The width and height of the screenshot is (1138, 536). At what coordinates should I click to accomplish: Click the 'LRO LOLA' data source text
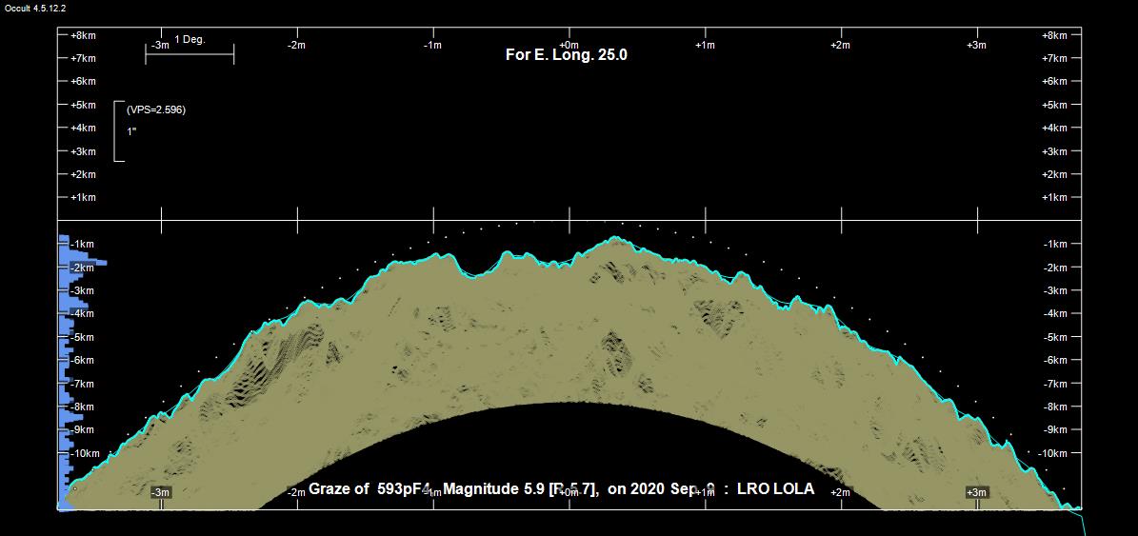(x=775, y=488)
